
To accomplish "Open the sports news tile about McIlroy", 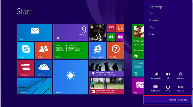I will (x=107, y=68).
